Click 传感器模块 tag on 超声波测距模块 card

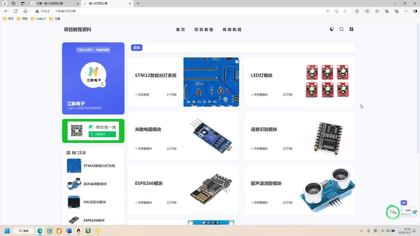[x=259, y=203]
